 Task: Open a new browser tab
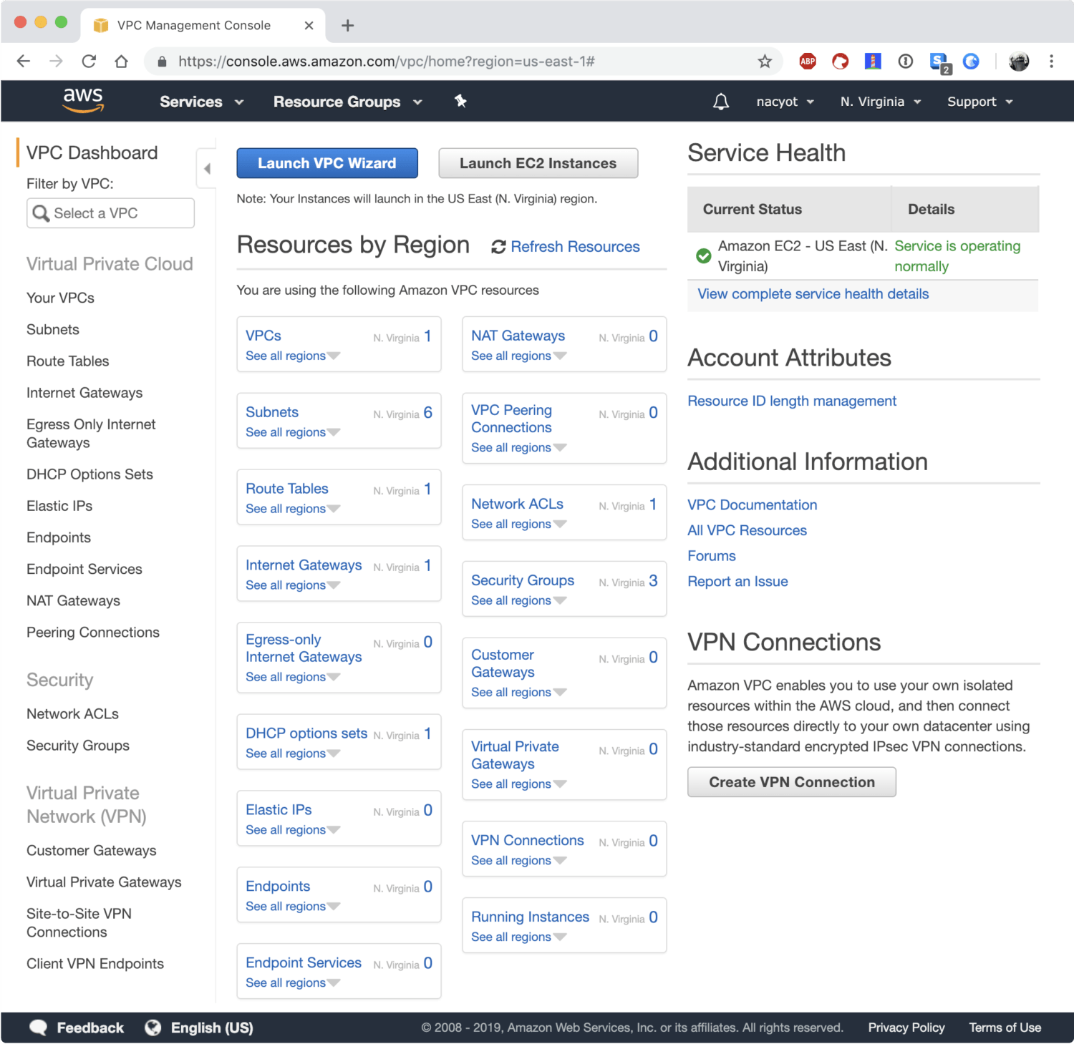(x=347, y=26)
